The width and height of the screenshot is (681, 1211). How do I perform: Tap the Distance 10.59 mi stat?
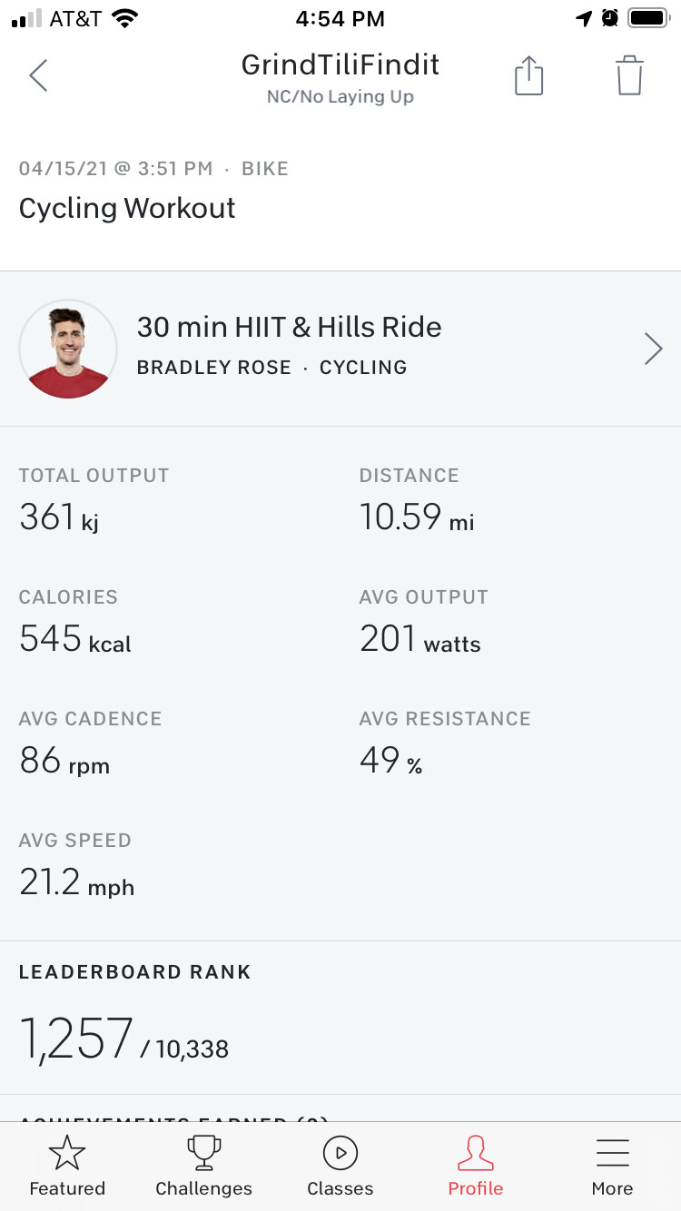click(x=417, y=517)
